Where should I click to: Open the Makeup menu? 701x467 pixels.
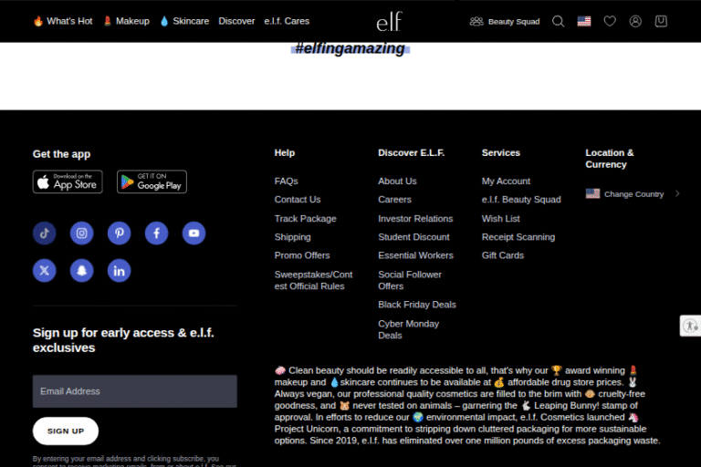point(126,21)
